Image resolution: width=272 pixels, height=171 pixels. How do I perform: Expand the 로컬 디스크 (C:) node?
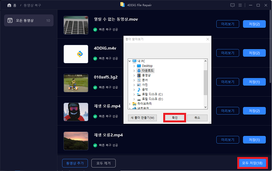[x=134, y=94]
